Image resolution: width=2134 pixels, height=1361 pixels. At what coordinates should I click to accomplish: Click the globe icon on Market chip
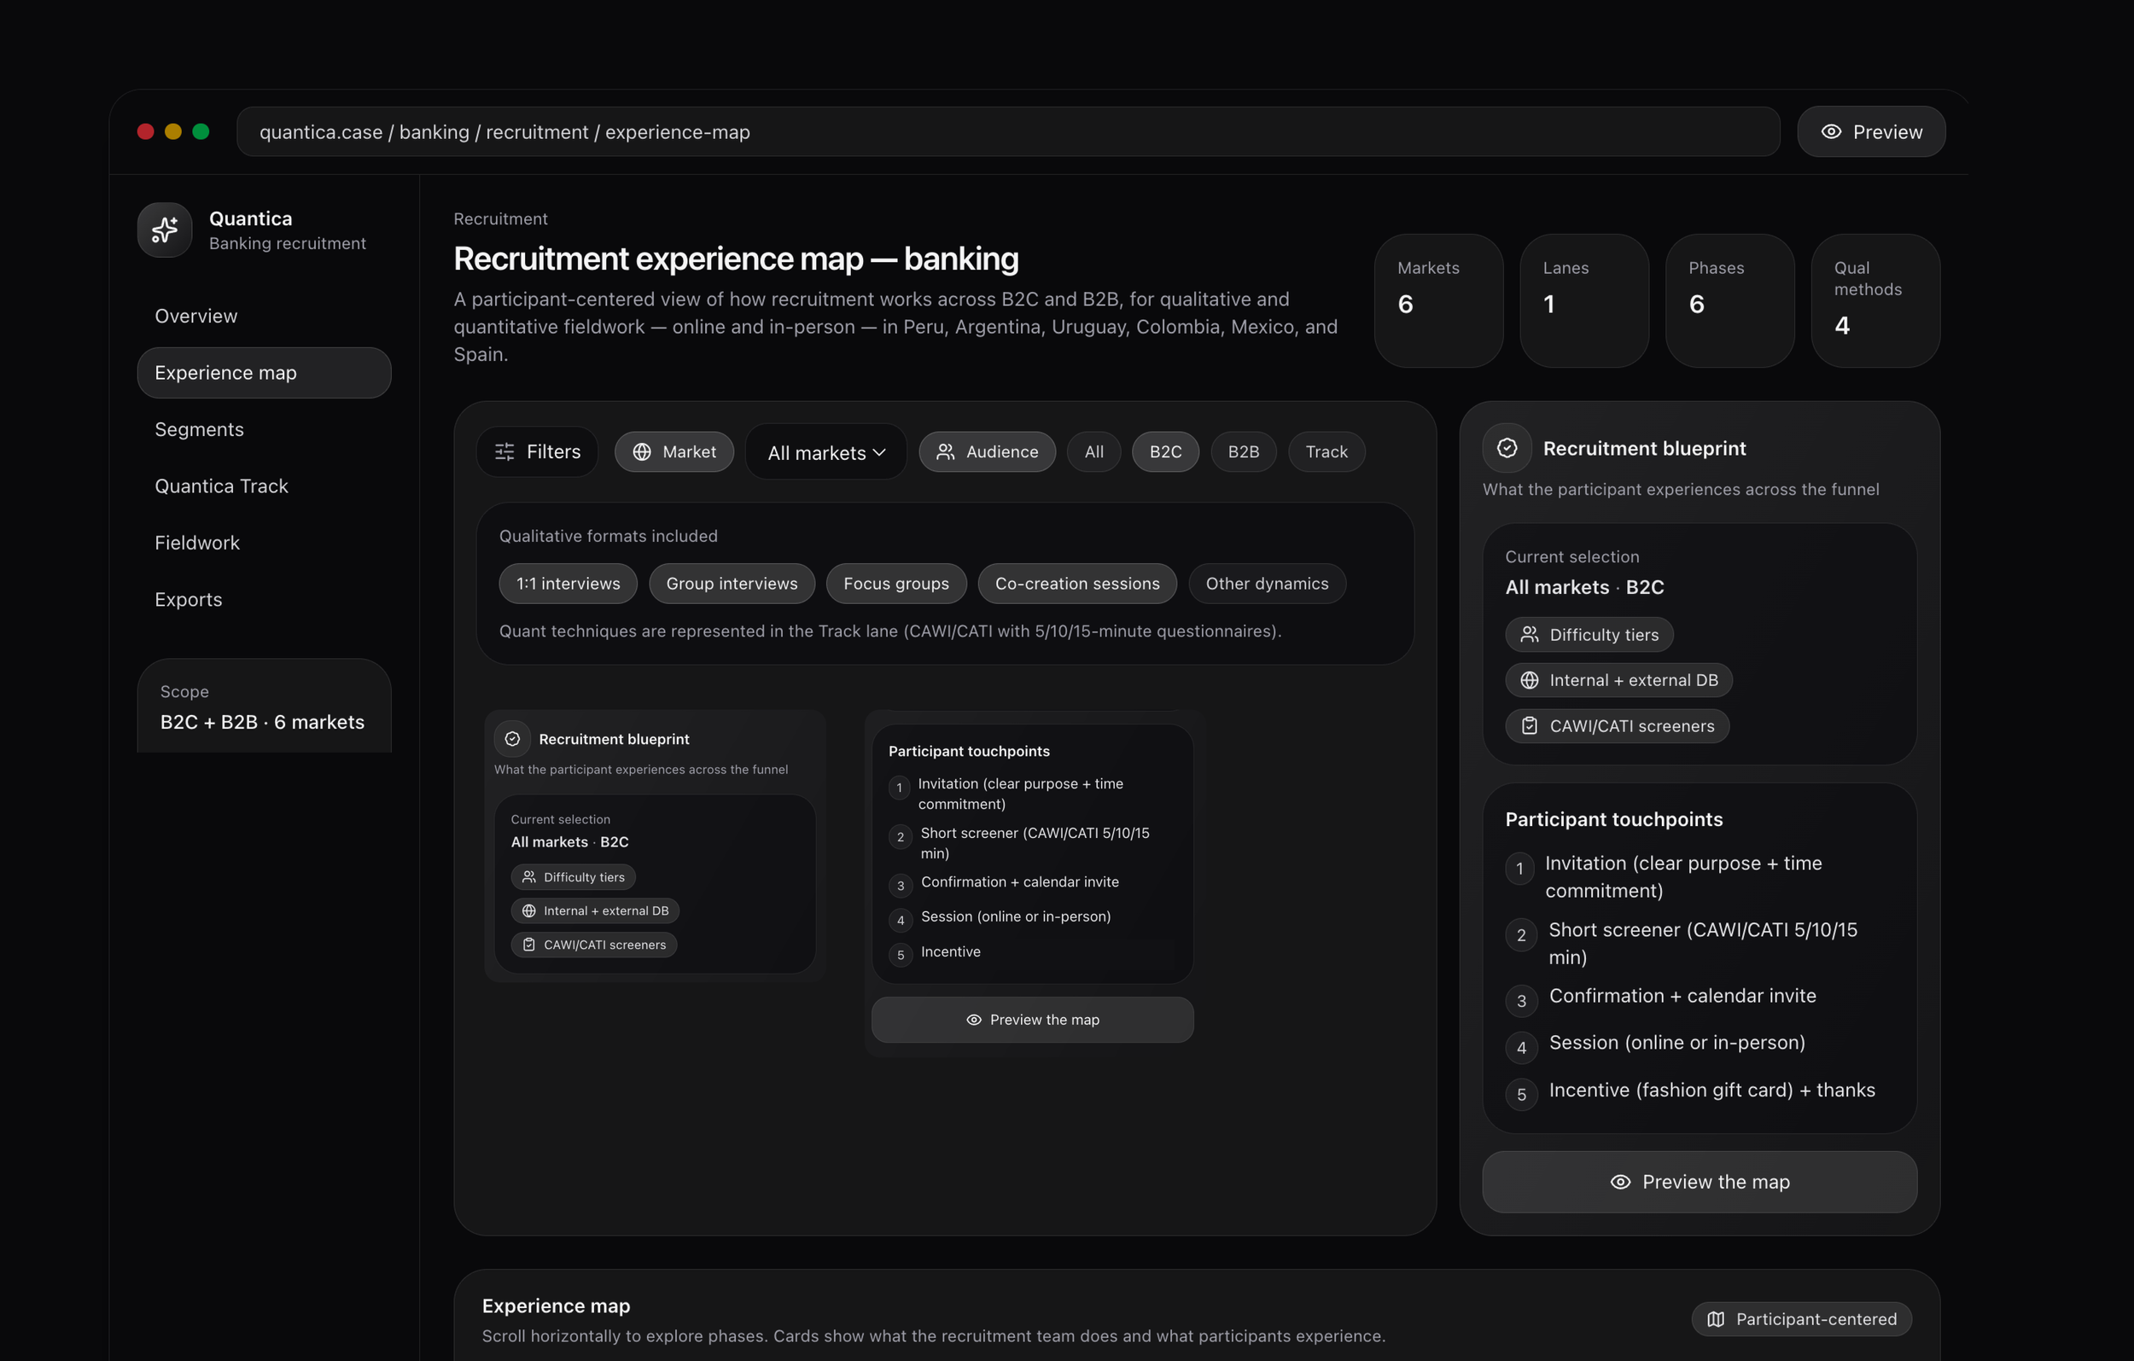(x=642, y=452)
